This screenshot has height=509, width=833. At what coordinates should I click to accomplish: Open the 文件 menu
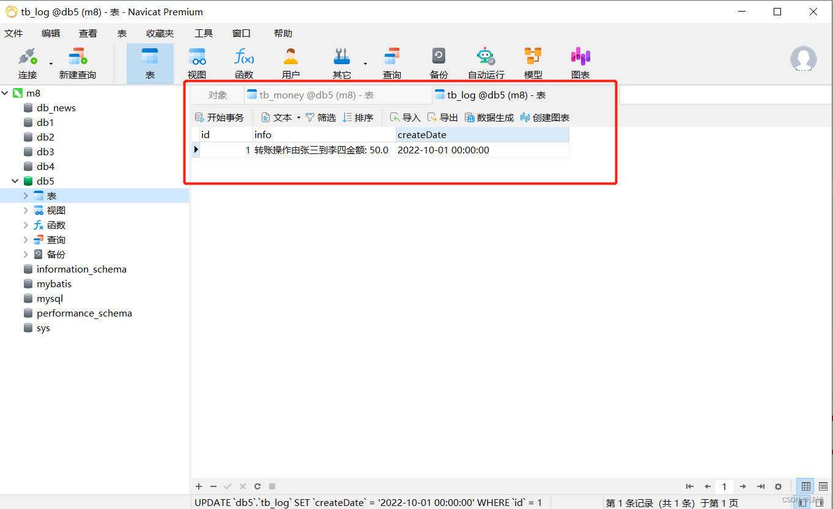tap(14, 34)
